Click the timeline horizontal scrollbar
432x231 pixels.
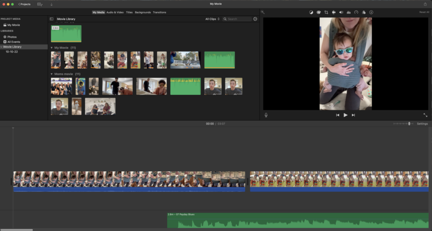[x=16, y=230]
